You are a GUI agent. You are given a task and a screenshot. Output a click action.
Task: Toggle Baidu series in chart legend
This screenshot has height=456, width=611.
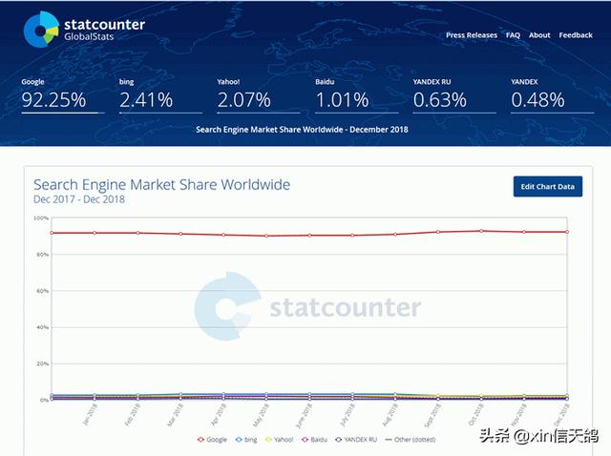click(314, 439)
